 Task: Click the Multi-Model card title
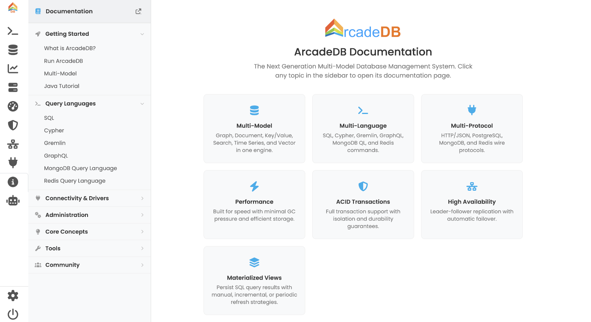[x=254, y=126]
